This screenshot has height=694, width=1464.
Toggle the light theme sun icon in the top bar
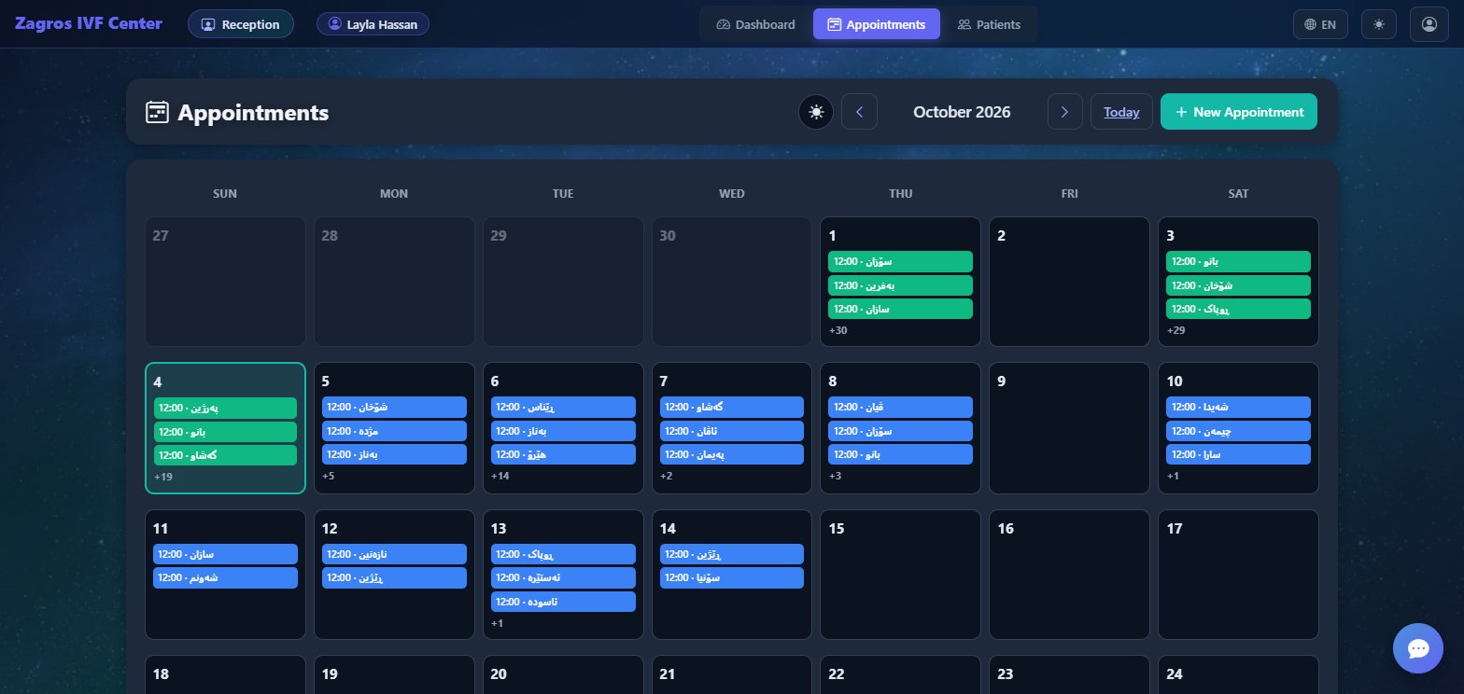point(1379,24)
